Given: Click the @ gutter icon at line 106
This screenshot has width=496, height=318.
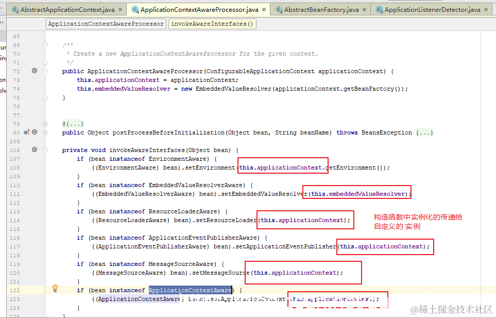Looking at the screenshot, I should pyautogui.click(x=35, y=149).
